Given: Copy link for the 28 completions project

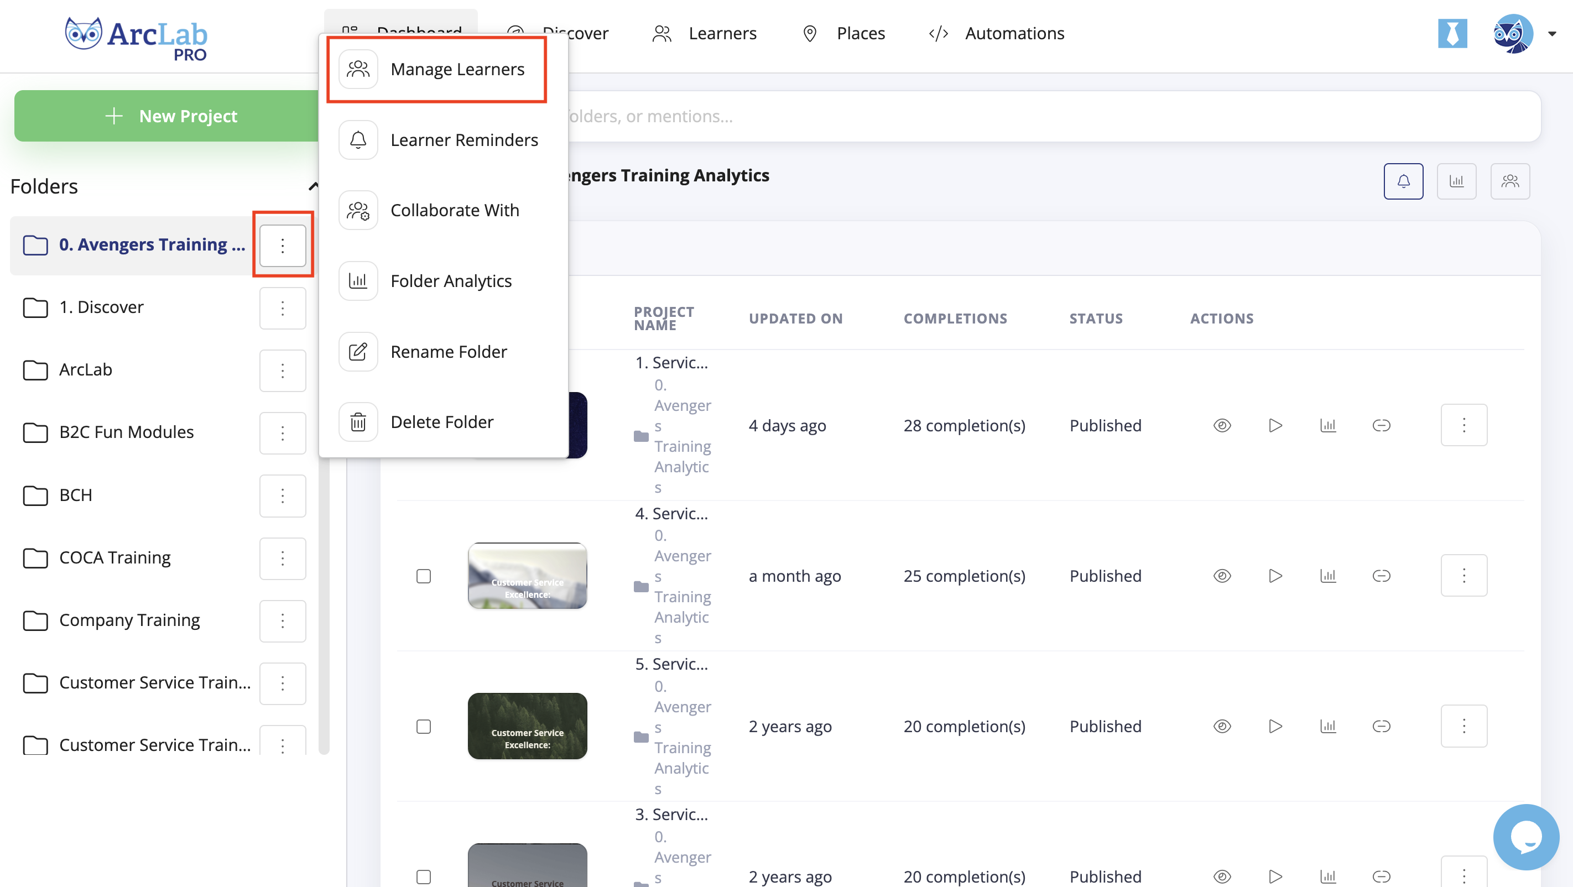Looking at the screenshot, I should (1381, 425).
